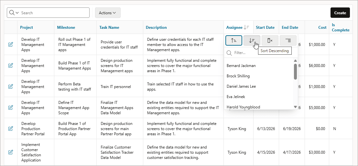Click the Filter box in the Assignee popup
Screen dimensions: 358x166
pos(261,53)
